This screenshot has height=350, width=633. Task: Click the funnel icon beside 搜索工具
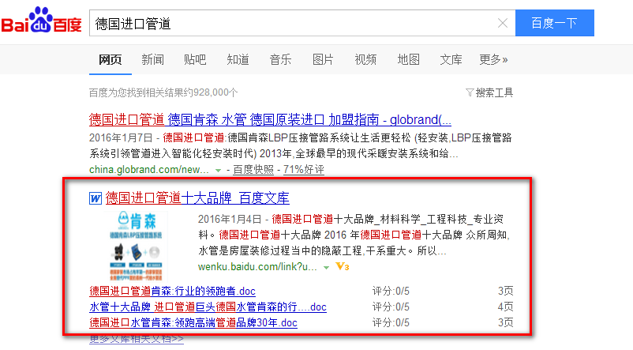[470, 92]
